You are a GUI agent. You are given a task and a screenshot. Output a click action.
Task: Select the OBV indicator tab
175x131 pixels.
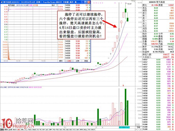pos(44,129)
